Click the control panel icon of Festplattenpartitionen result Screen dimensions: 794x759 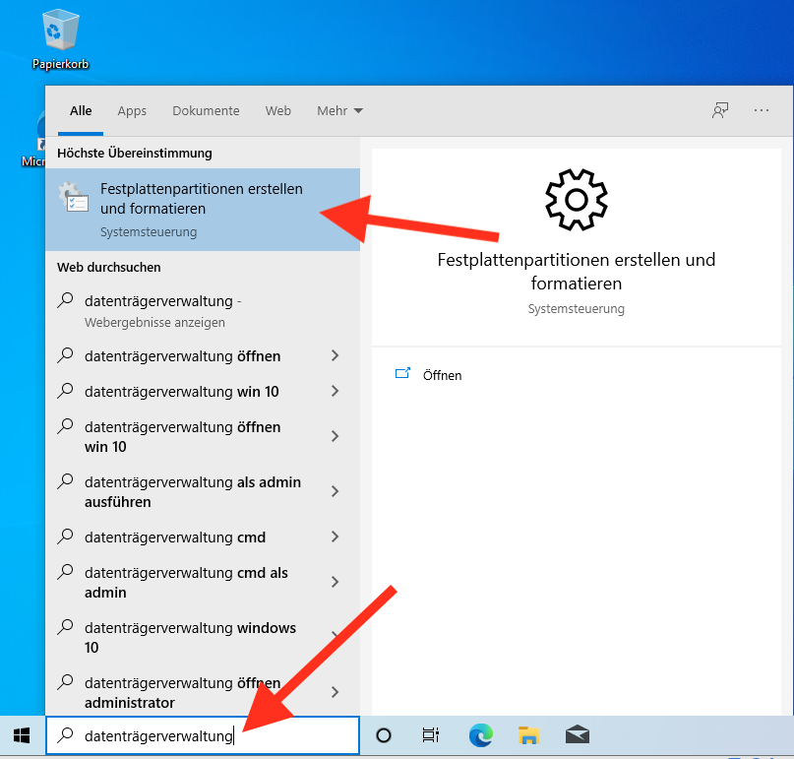74,198
